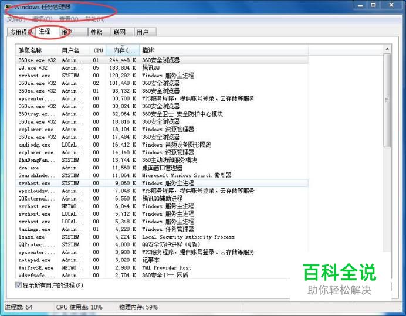The height and width of the screenshot is (316, 406).
Task: Click description WMI Provider Host
Action: click(167, 267)
